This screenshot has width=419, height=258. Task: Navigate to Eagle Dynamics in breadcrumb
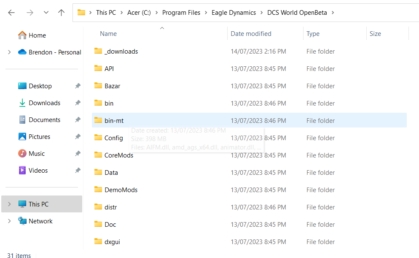click(x=234, y=13)
